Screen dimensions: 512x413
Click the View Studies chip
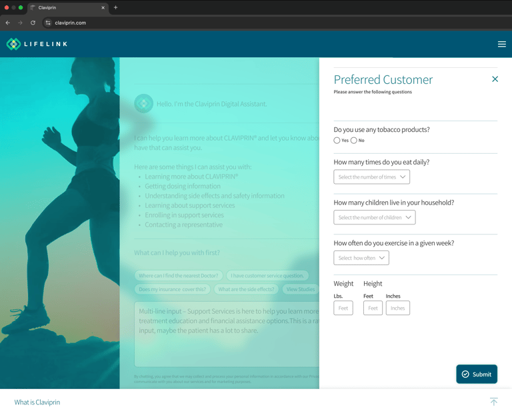click(301, 289)
